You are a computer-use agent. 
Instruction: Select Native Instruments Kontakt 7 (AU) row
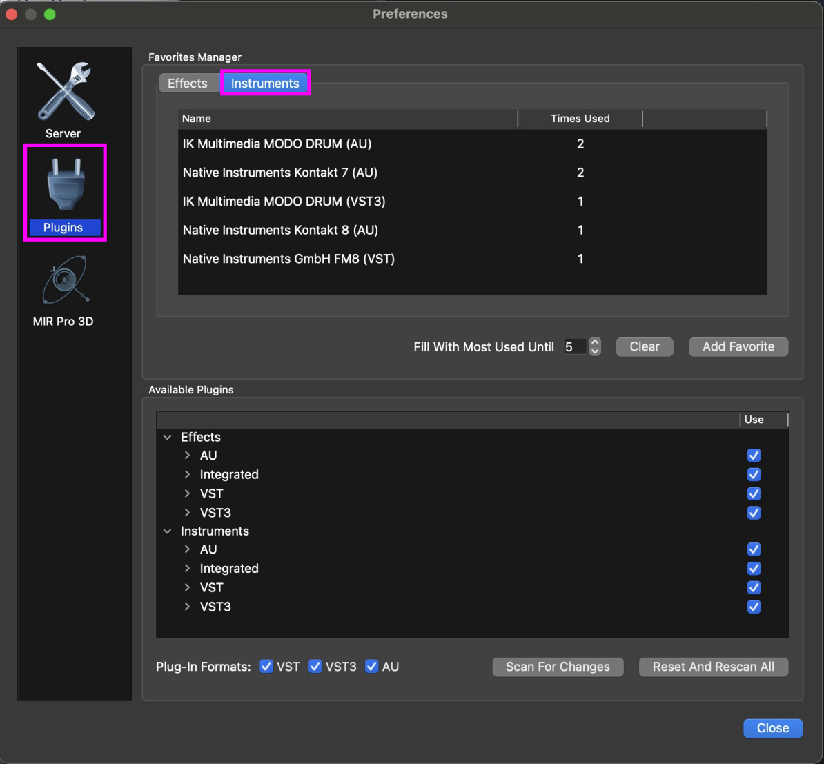[280, 173]
